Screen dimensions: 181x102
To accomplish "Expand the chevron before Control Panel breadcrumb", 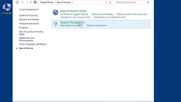I will (38, 2).
